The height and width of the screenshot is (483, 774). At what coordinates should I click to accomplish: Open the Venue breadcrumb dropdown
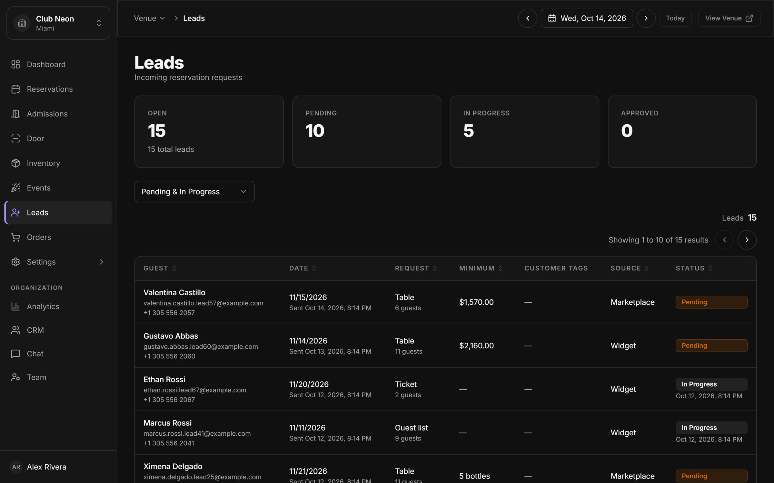click(149, 18)
